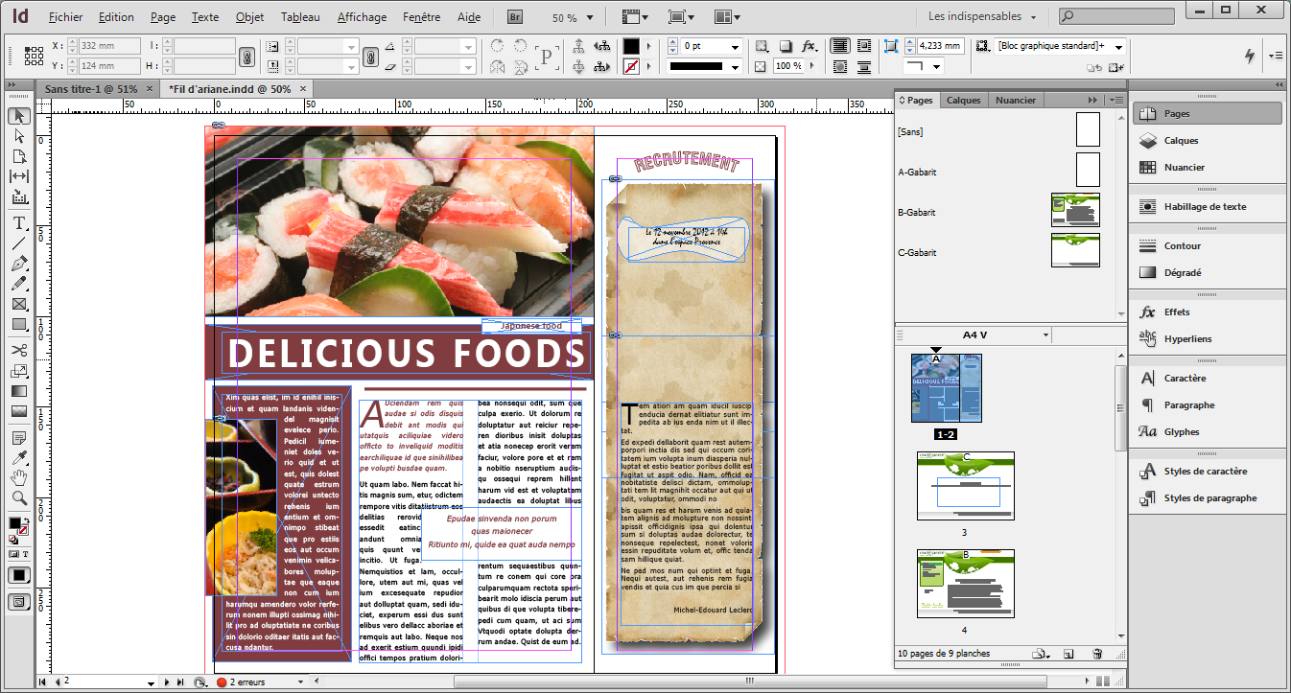1291x693 pixels.
Task: Open Adobe Bridge with the Br icon
Action: tap(515, 17)
